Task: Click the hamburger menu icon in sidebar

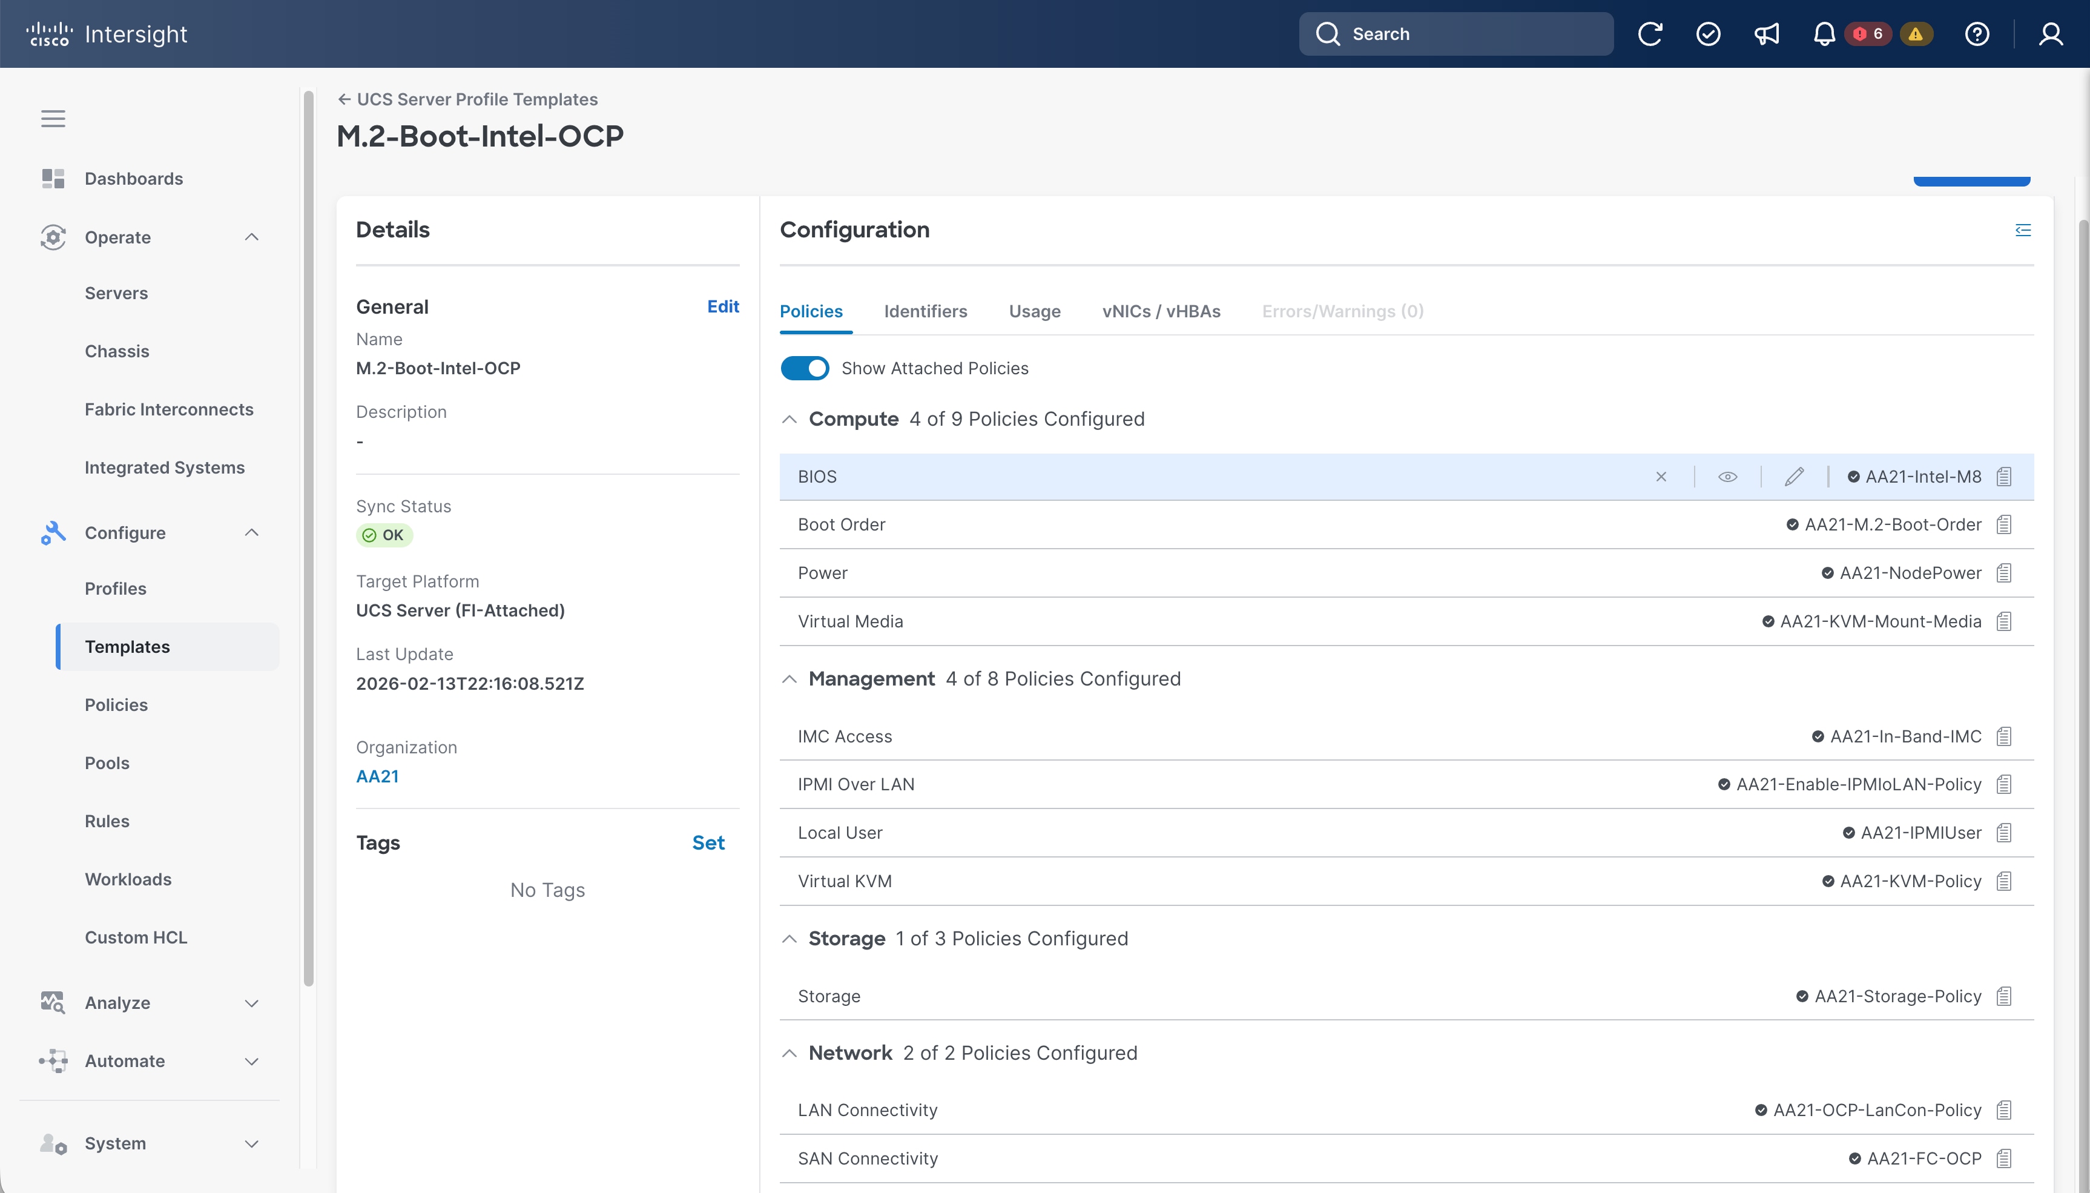Action: pyautogui.click(x=53, y=119)
